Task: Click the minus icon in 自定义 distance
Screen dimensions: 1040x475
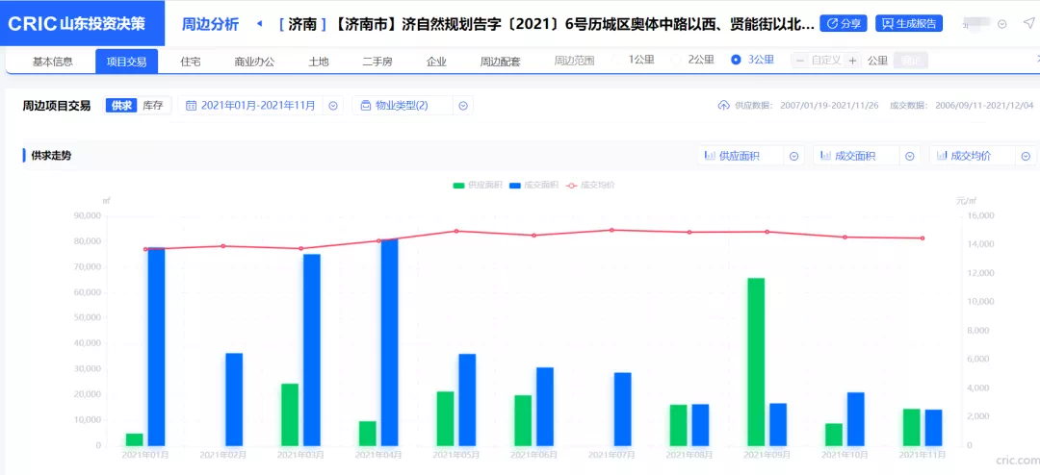Action: [799, 61]
